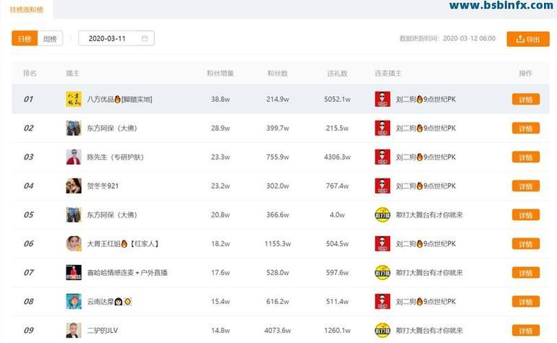Click 大胃王红姐 avatar in row 06
Screen dimensions: 557x343
[73, 243]
